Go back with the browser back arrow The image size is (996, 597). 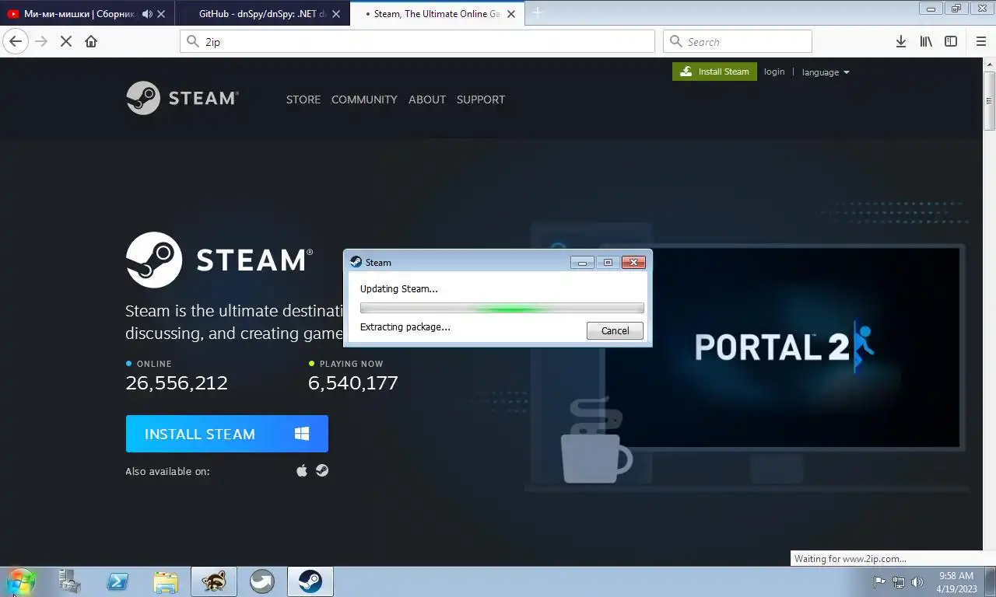(16, 41)
